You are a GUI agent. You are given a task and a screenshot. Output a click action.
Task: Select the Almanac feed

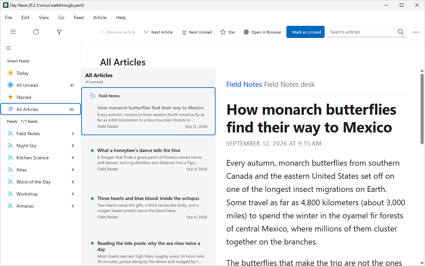click(41, 206)
